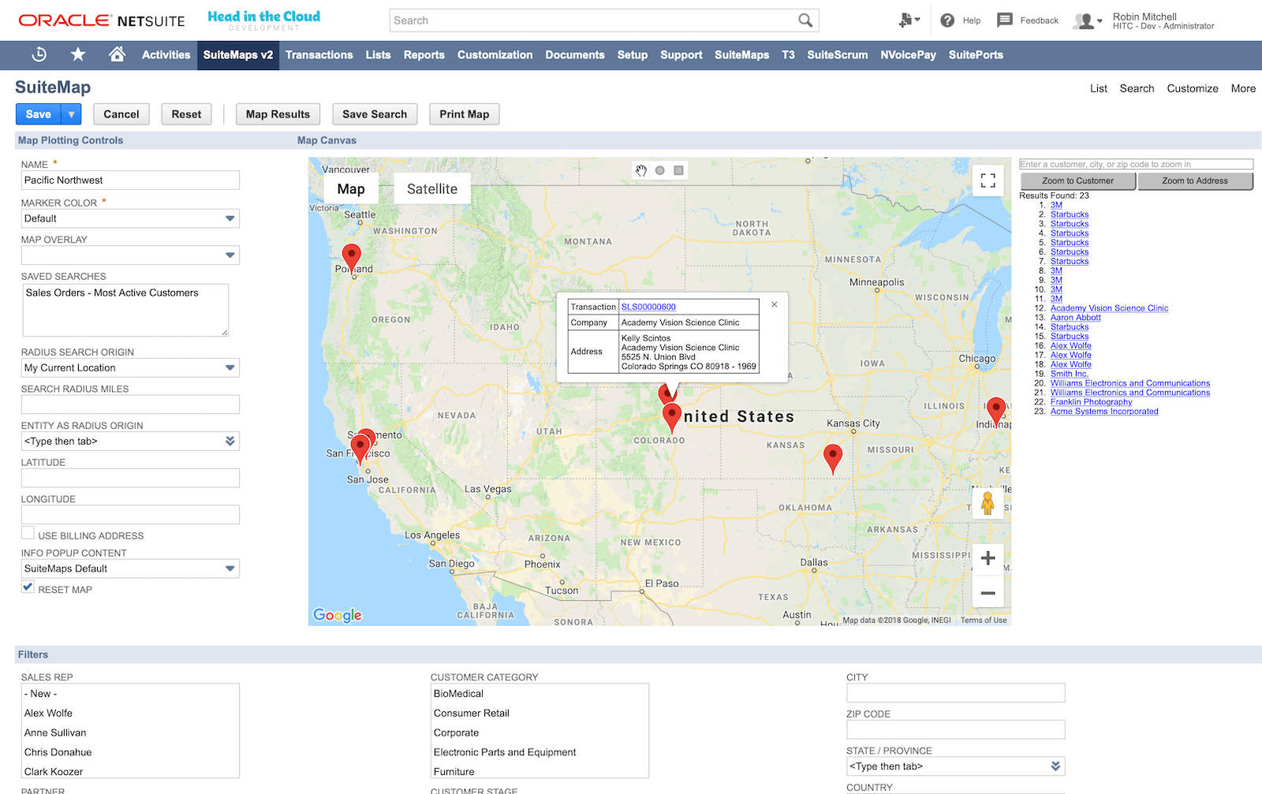Expand the Save button's dropdown arrow
This screenshot has height=794, width=1262.
pyautogui.click(x=72, y=114)
